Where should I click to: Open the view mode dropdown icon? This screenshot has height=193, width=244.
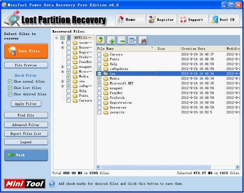132,40
